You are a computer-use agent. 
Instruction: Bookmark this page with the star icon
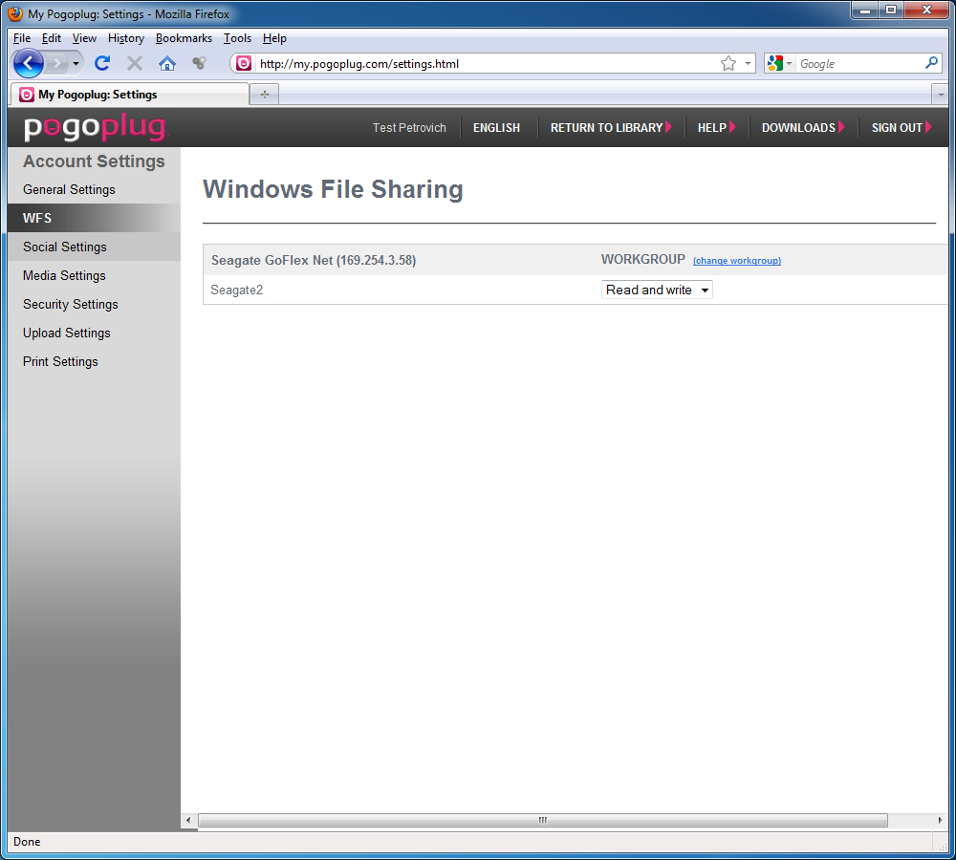click(x=728, y=63)
